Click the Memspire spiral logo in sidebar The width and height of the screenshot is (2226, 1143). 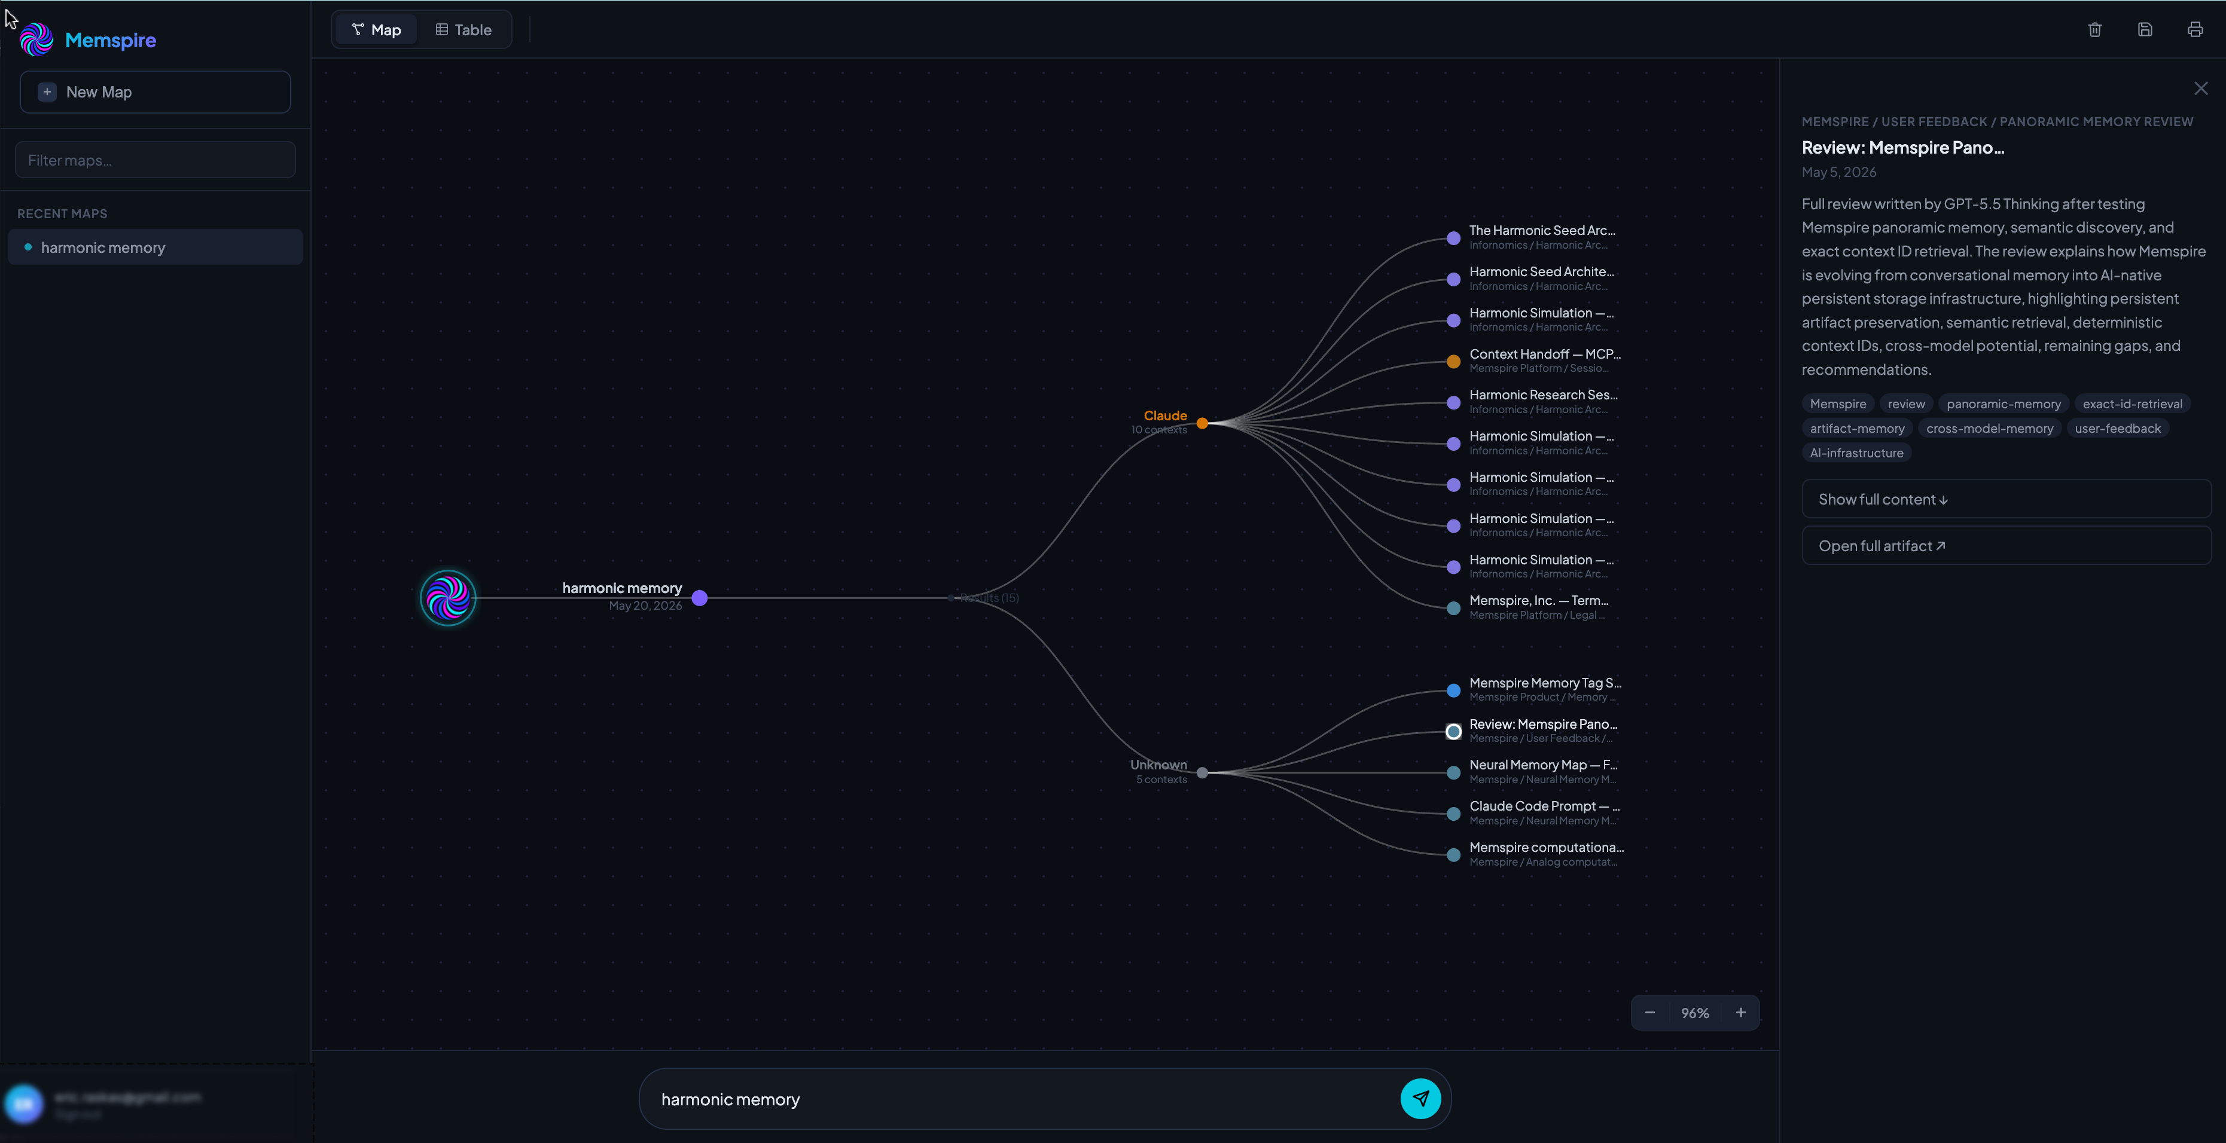[x=36, y=39]
